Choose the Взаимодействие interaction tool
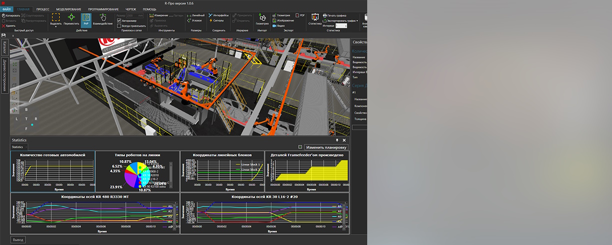This screenshot has width=612, height=245. coord(102,19)
